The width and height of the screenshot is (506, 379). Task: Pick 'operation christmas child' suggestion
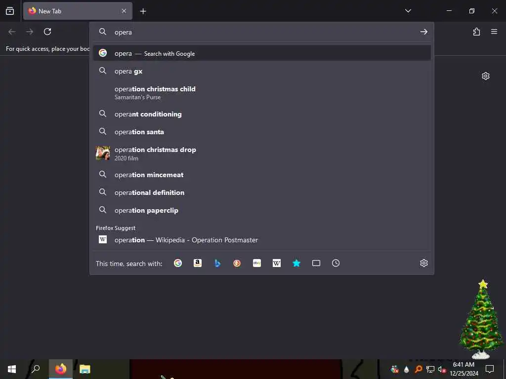[x=262, y=92]
